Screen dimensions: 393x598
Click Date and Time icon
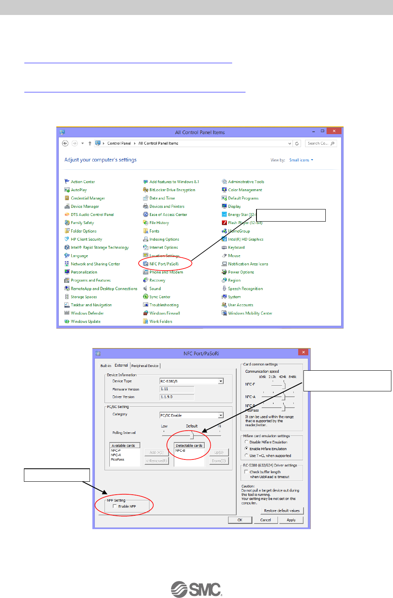(145, 198)
